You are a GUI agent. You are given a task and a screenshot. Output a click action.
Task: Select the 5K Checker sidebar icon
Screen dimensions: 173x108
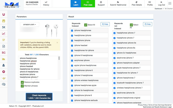[4, 27]
